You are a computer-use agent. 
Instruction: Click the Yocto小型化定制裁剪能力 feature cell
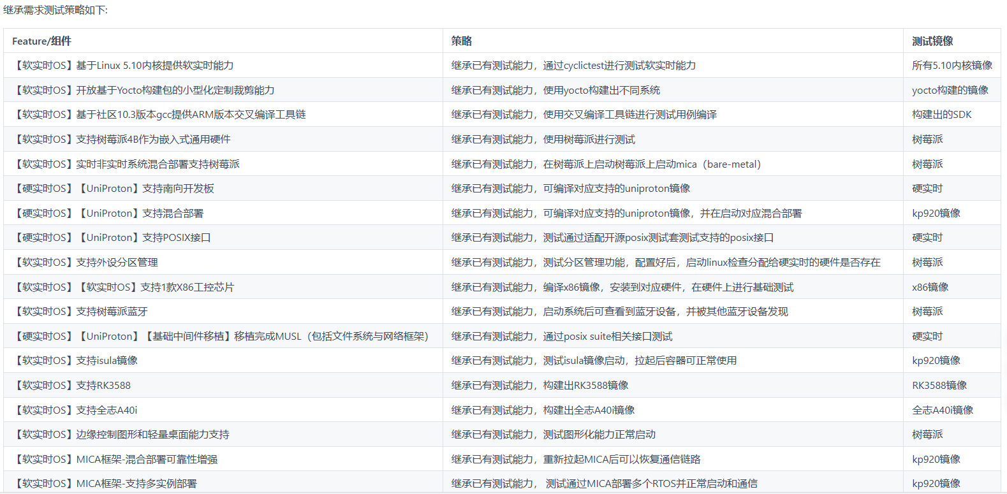pos(143,91)
